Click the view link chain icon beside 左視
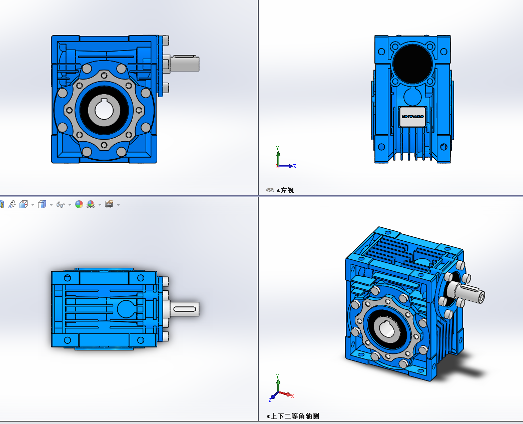The width and height of the screenshot is (523, 424). 270,191
